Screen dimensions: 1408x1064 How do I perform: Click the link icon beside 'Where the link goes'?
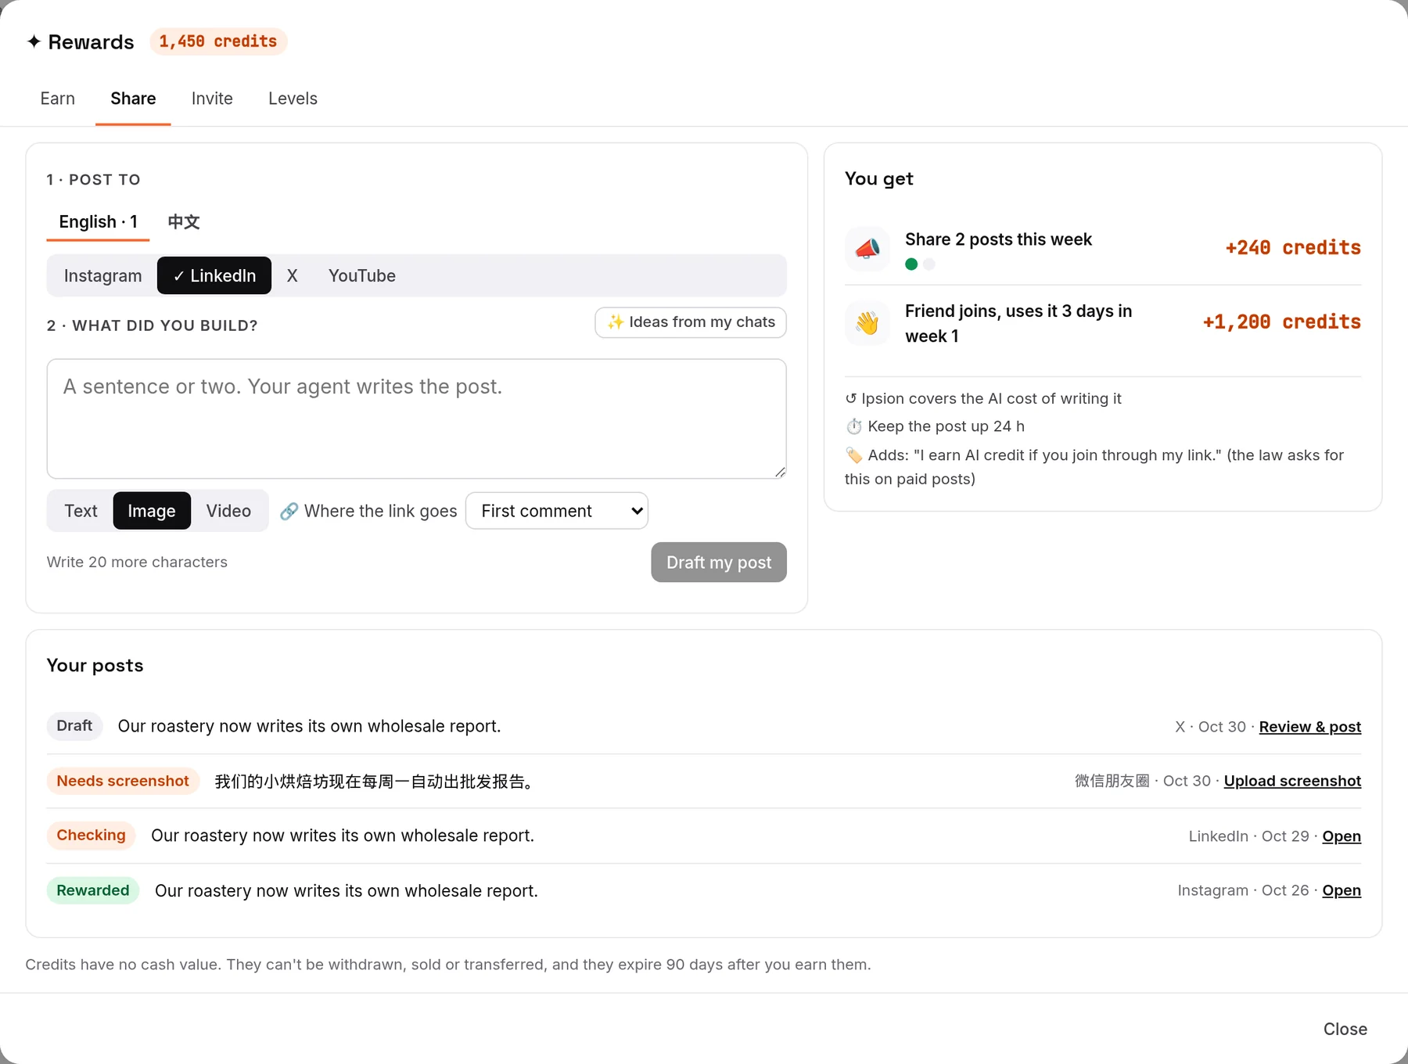tap(289, 511)
